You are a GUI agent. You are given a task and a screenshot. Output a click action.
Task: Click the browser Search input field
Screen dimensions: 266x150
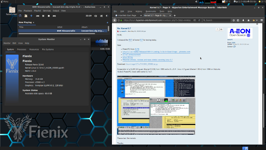(217, 20)
